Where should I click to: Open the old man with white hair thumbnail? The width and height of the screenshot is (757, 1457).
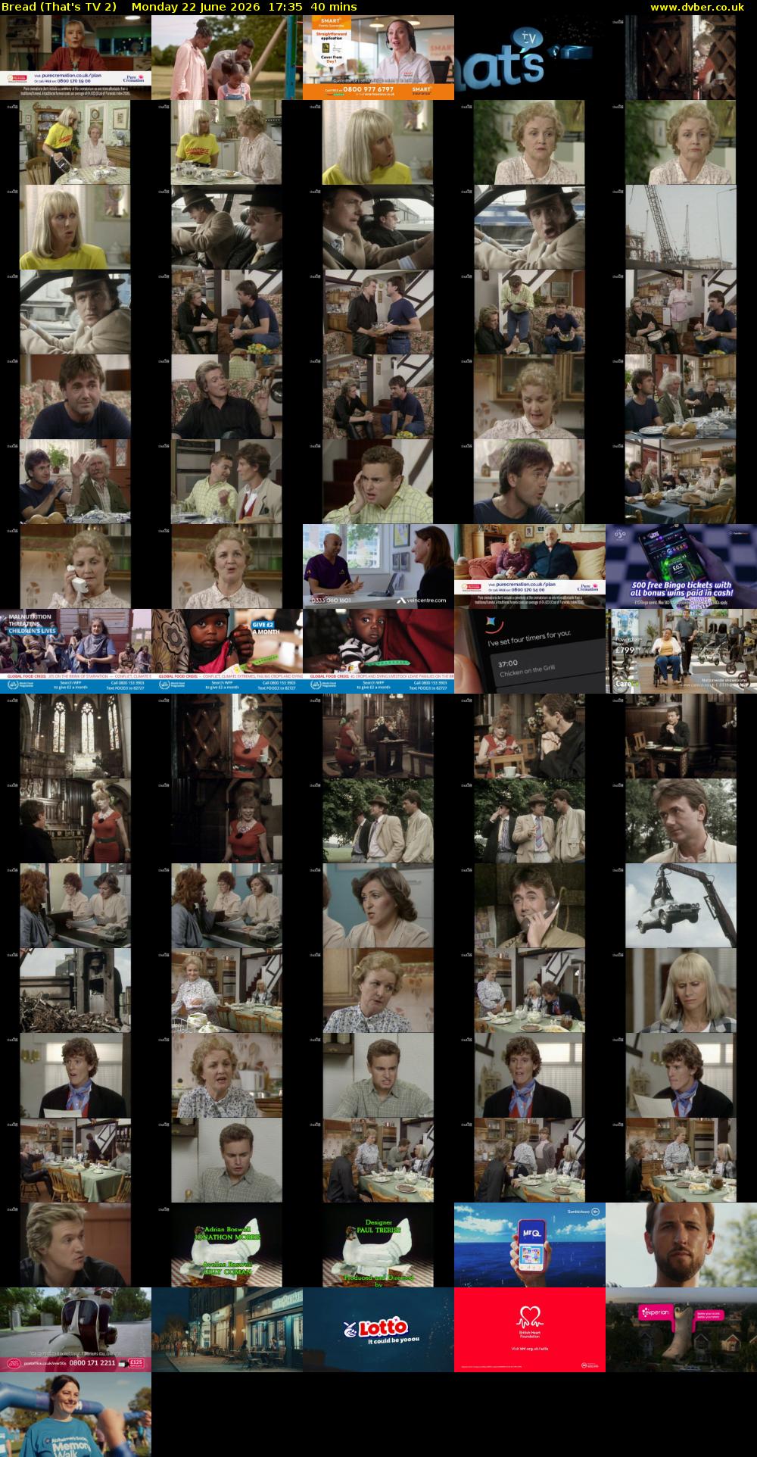coord(76,482)
